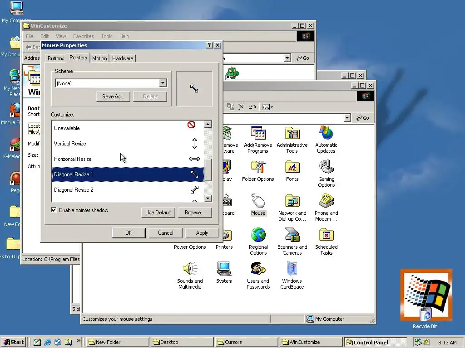465x348 pixels.
Task: Click the Undo toolbar icon in Control Panel
Action: (252, 107)
